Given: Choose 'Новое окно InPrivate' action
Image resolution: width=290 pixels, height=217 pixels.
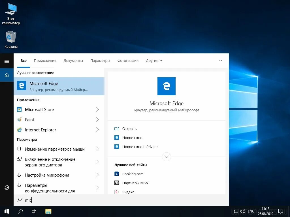Looking at the screenshot, I should 140,147.
